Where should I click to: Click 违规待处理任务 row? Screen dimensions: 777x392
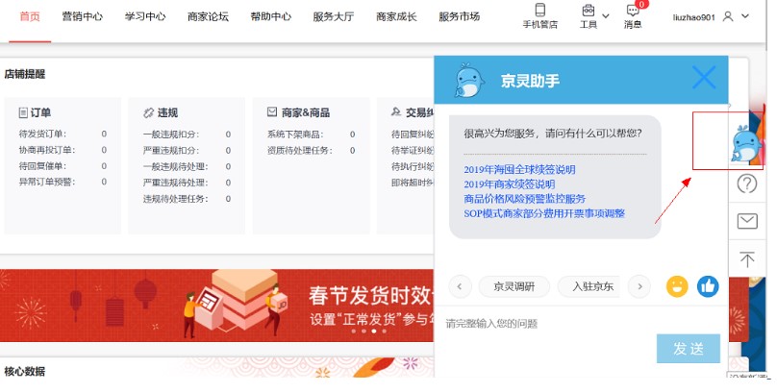[187, 199]
